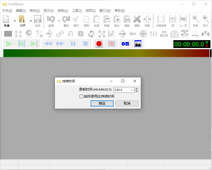This screenshot has width=212, height=170.
Task: Click the Zoom in (放大) magnifier icon
Action: click(206, 20)
